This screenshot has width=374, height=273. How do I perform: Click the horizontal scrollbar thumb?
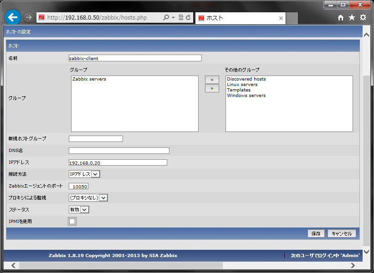click(121, 265)
